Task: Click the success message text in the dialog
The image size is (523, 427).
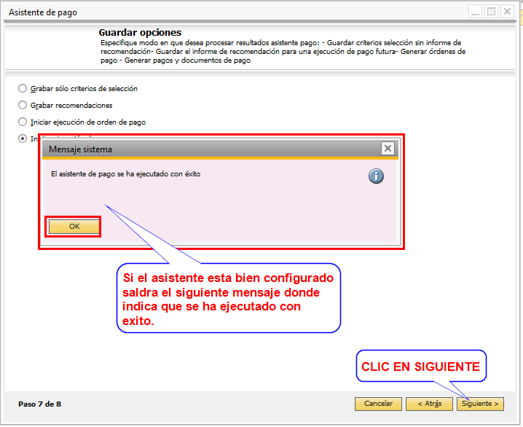Action: click(125, 174)
